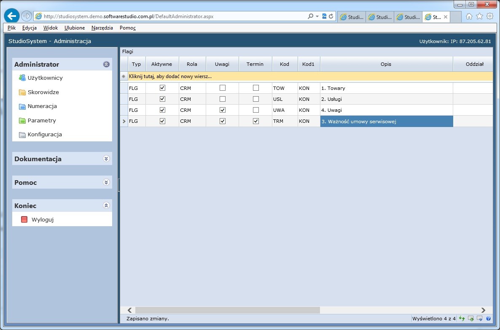Click the Typ column header

click(137, 64)
